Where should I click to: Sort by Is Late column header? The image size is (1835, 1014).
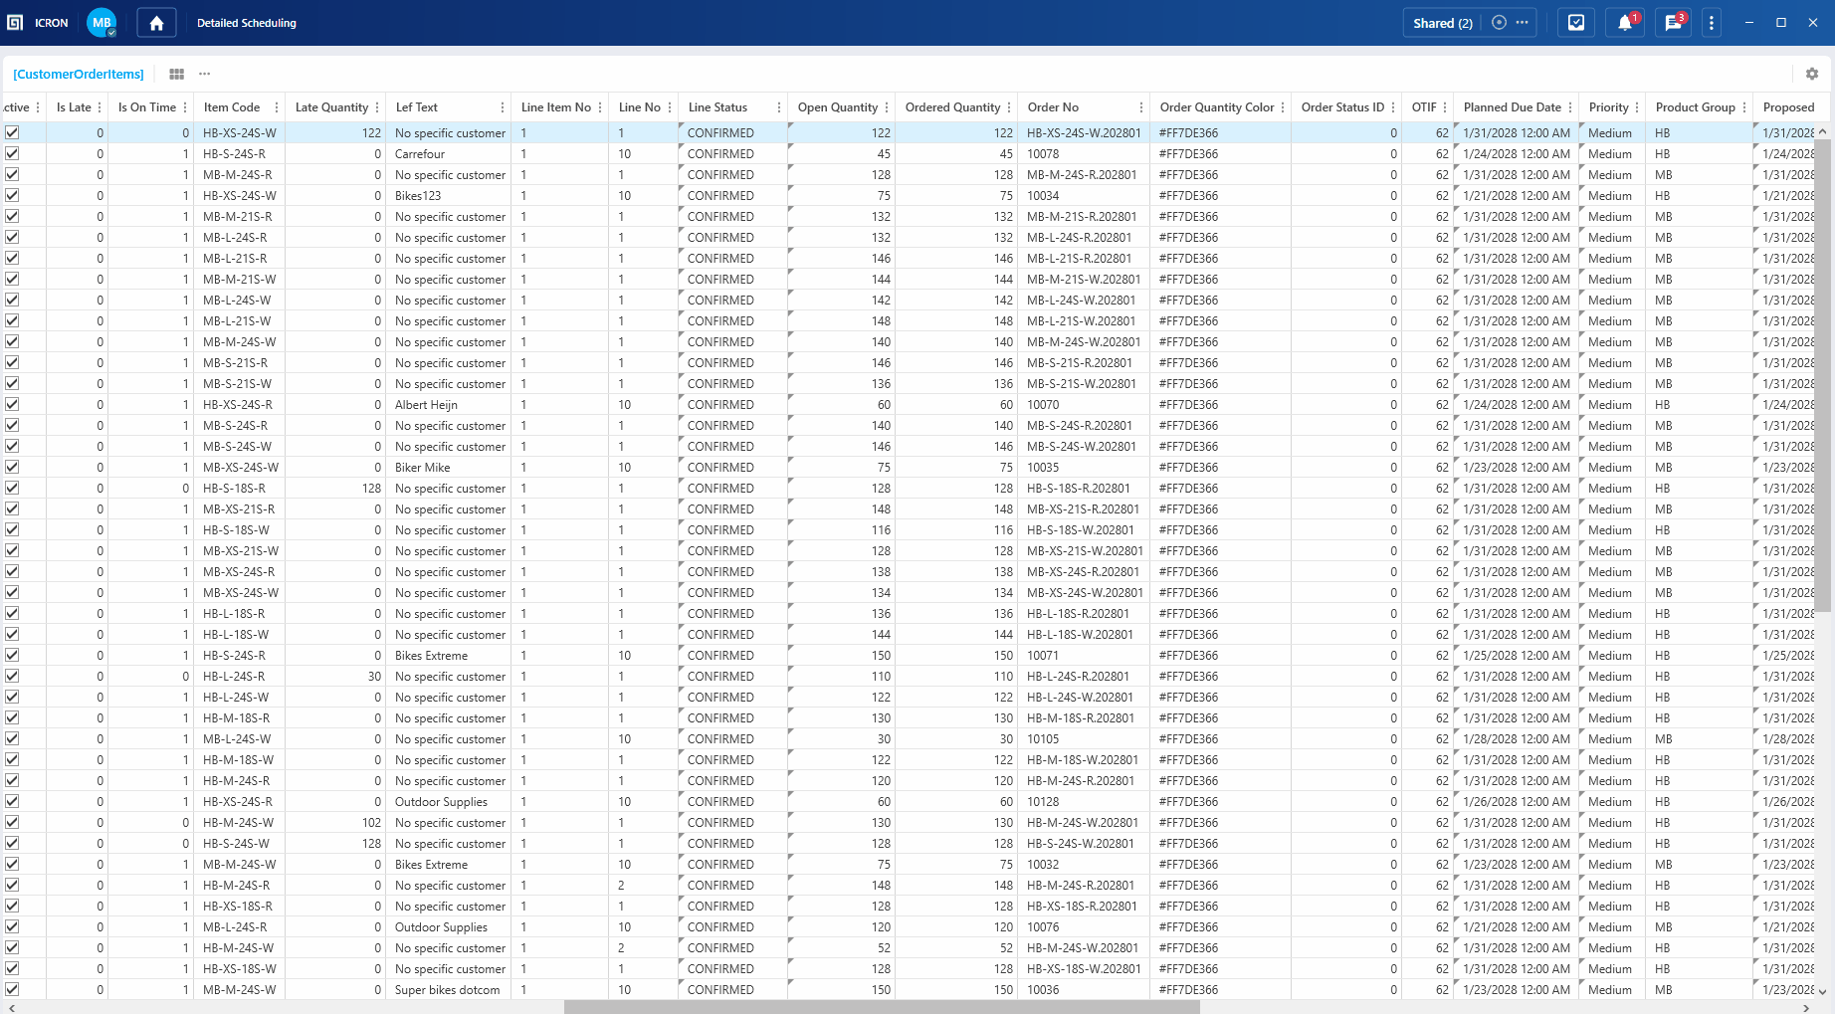74,107
